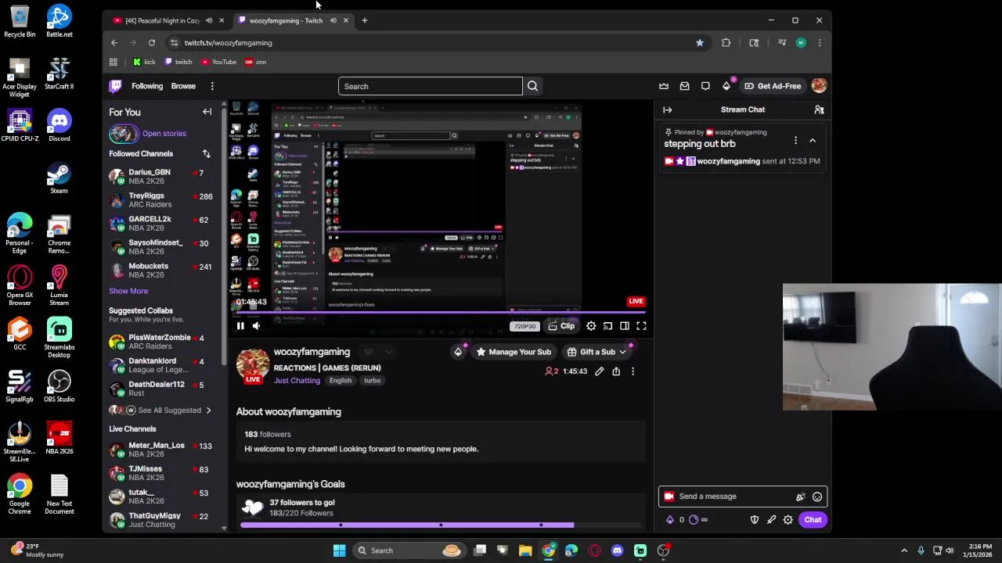Viewport: 1002px width, 563px height.
Task: Open Discord from the taskbar
Action: (617, 550)
